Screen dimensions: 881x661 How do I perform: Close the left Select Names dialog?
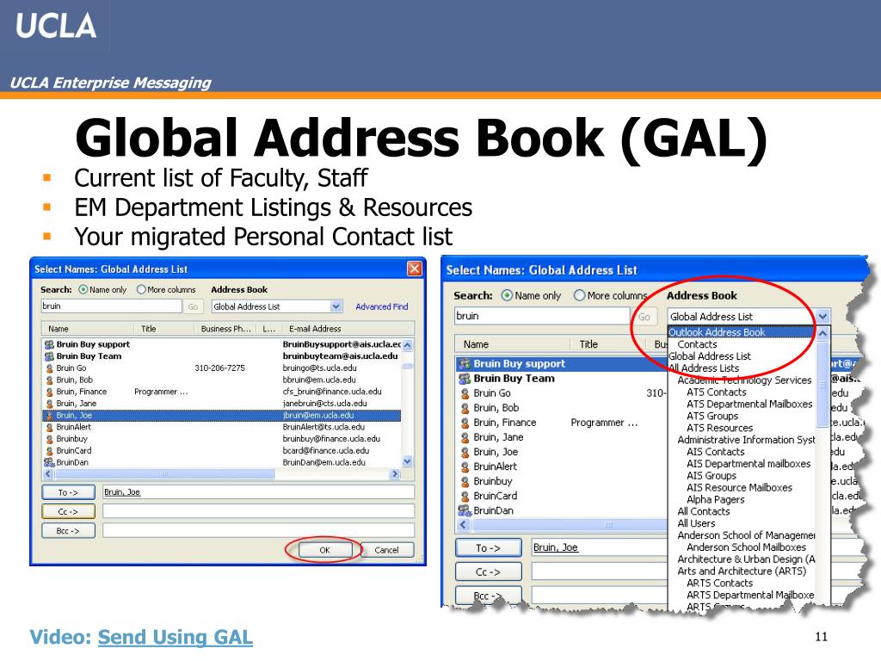pyautogui.click(x=414, y=269)
